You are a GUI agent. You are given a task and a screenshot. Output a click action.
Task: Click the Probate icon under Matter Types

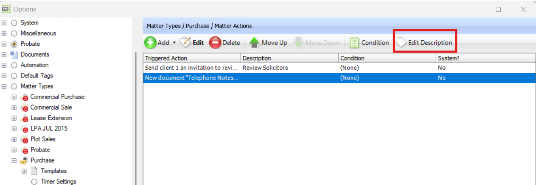[x=24, y=150]
